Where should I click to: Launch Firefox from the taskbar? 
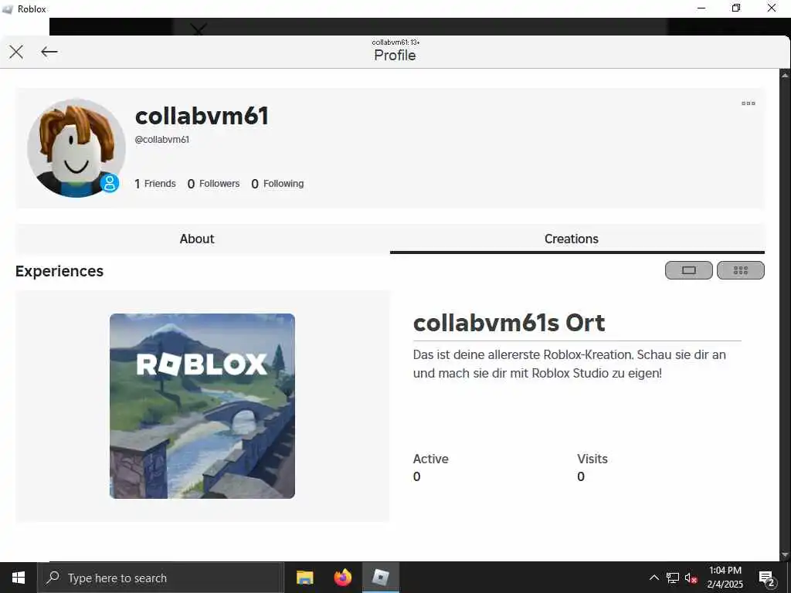pyautogui.click(x=342, y=578)
